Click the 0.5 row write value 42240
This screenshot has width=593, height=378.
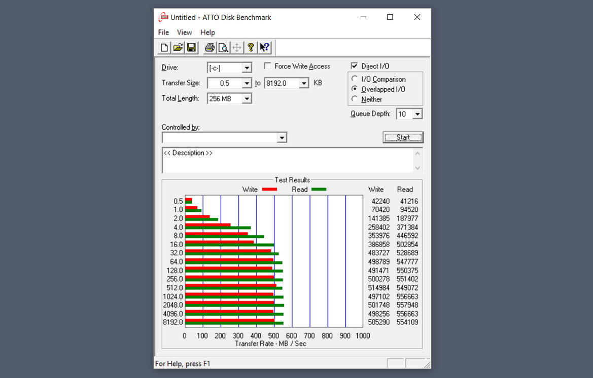coord(380,201)
